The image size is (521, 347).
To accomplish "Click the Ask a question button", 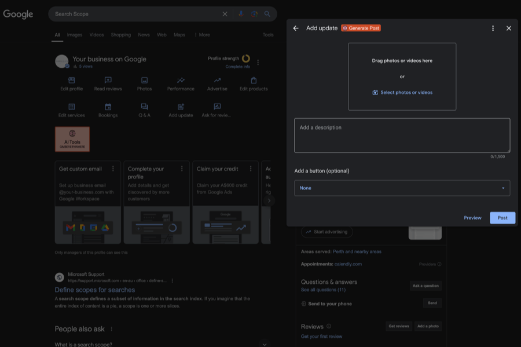I will [x=425, y=286].
